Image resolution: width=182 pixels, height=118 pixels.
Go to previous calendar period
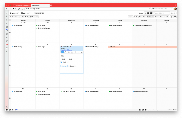click(135, 17)
